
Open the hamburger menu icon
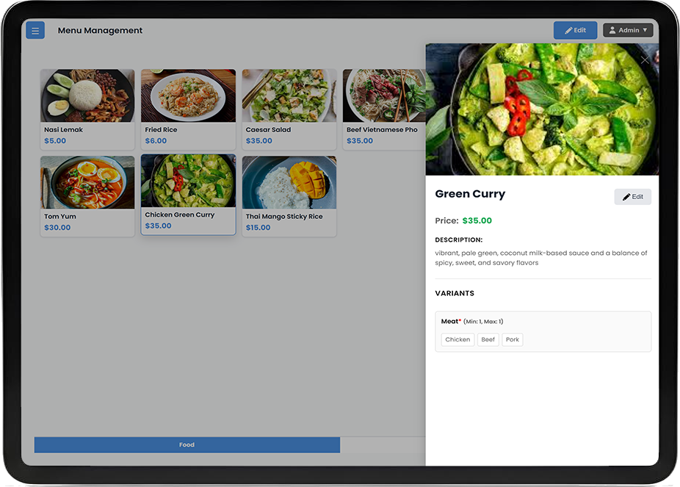pos(35,30)
